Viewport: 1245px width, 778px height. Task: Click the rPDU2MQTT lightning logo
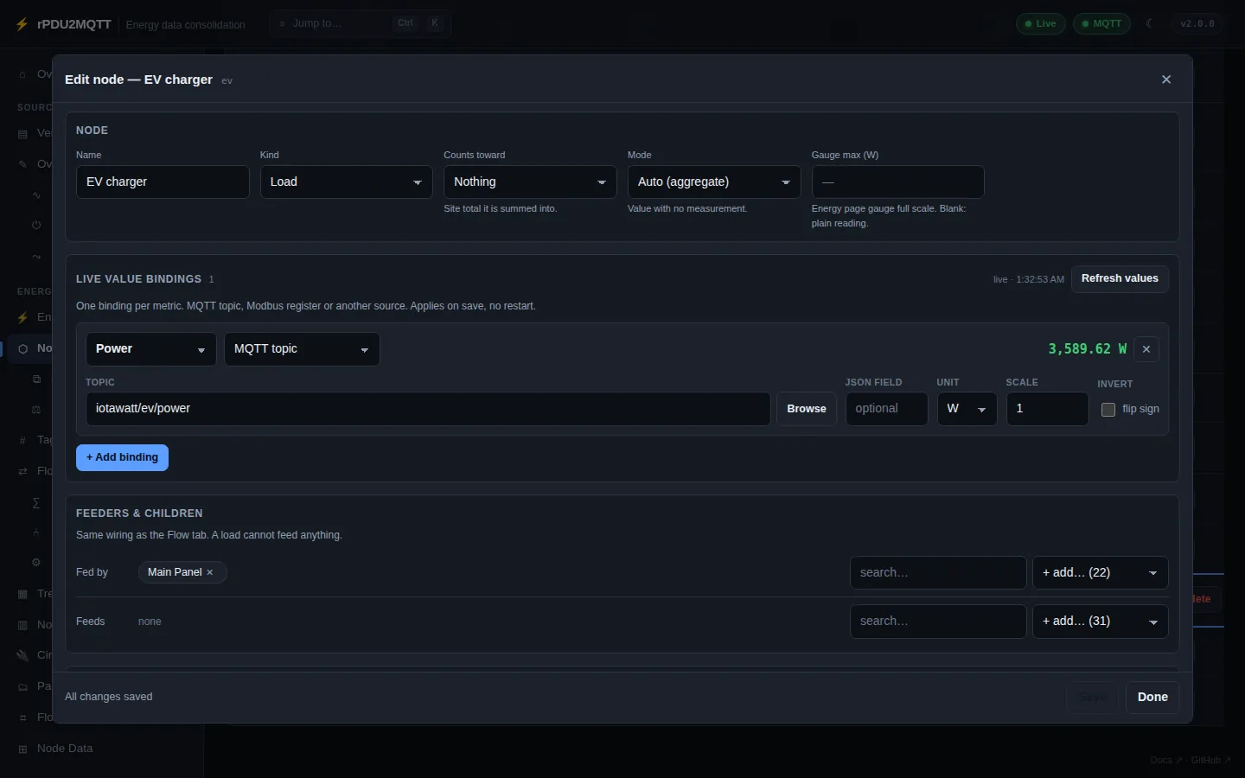[x=22, y=24]
